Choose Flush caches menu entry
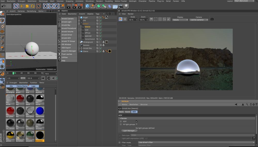258x147 pixels. coord(67,54)
